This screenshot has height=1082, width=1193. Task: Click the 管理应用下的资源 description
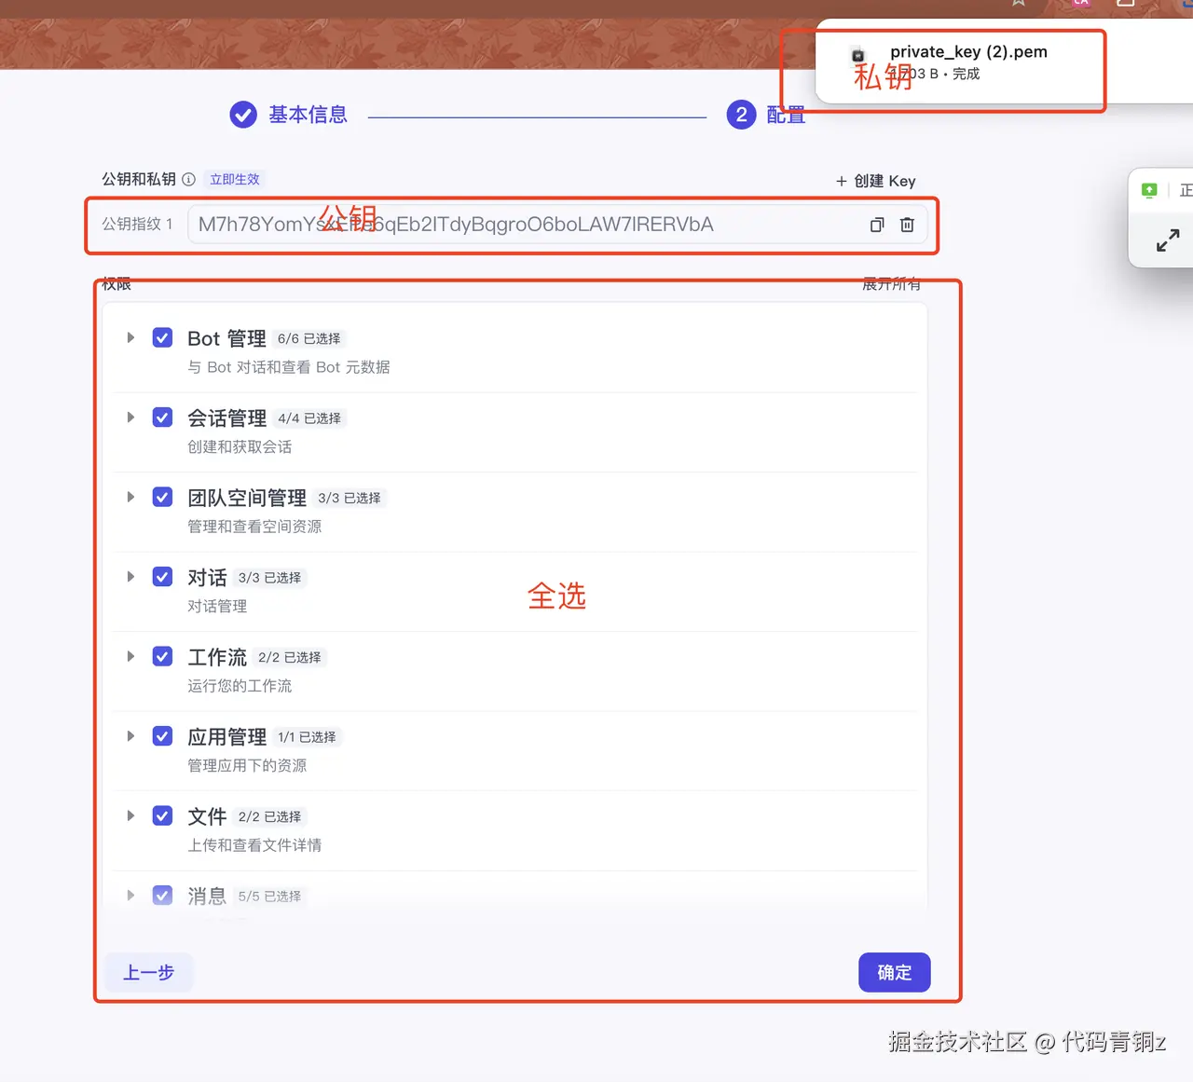pyautogui.click(x=247, y=765)
